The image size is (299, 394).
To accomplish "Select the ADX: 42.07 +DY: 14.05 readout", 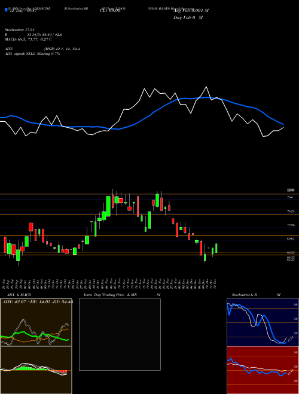I will 38,301.
